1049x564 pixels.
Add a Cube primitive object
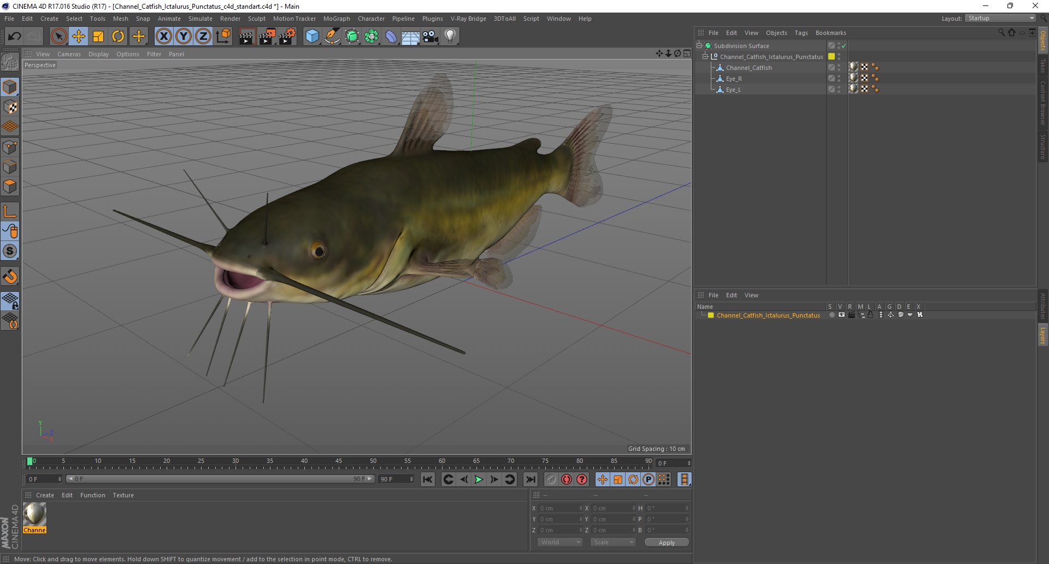point(312,37)
